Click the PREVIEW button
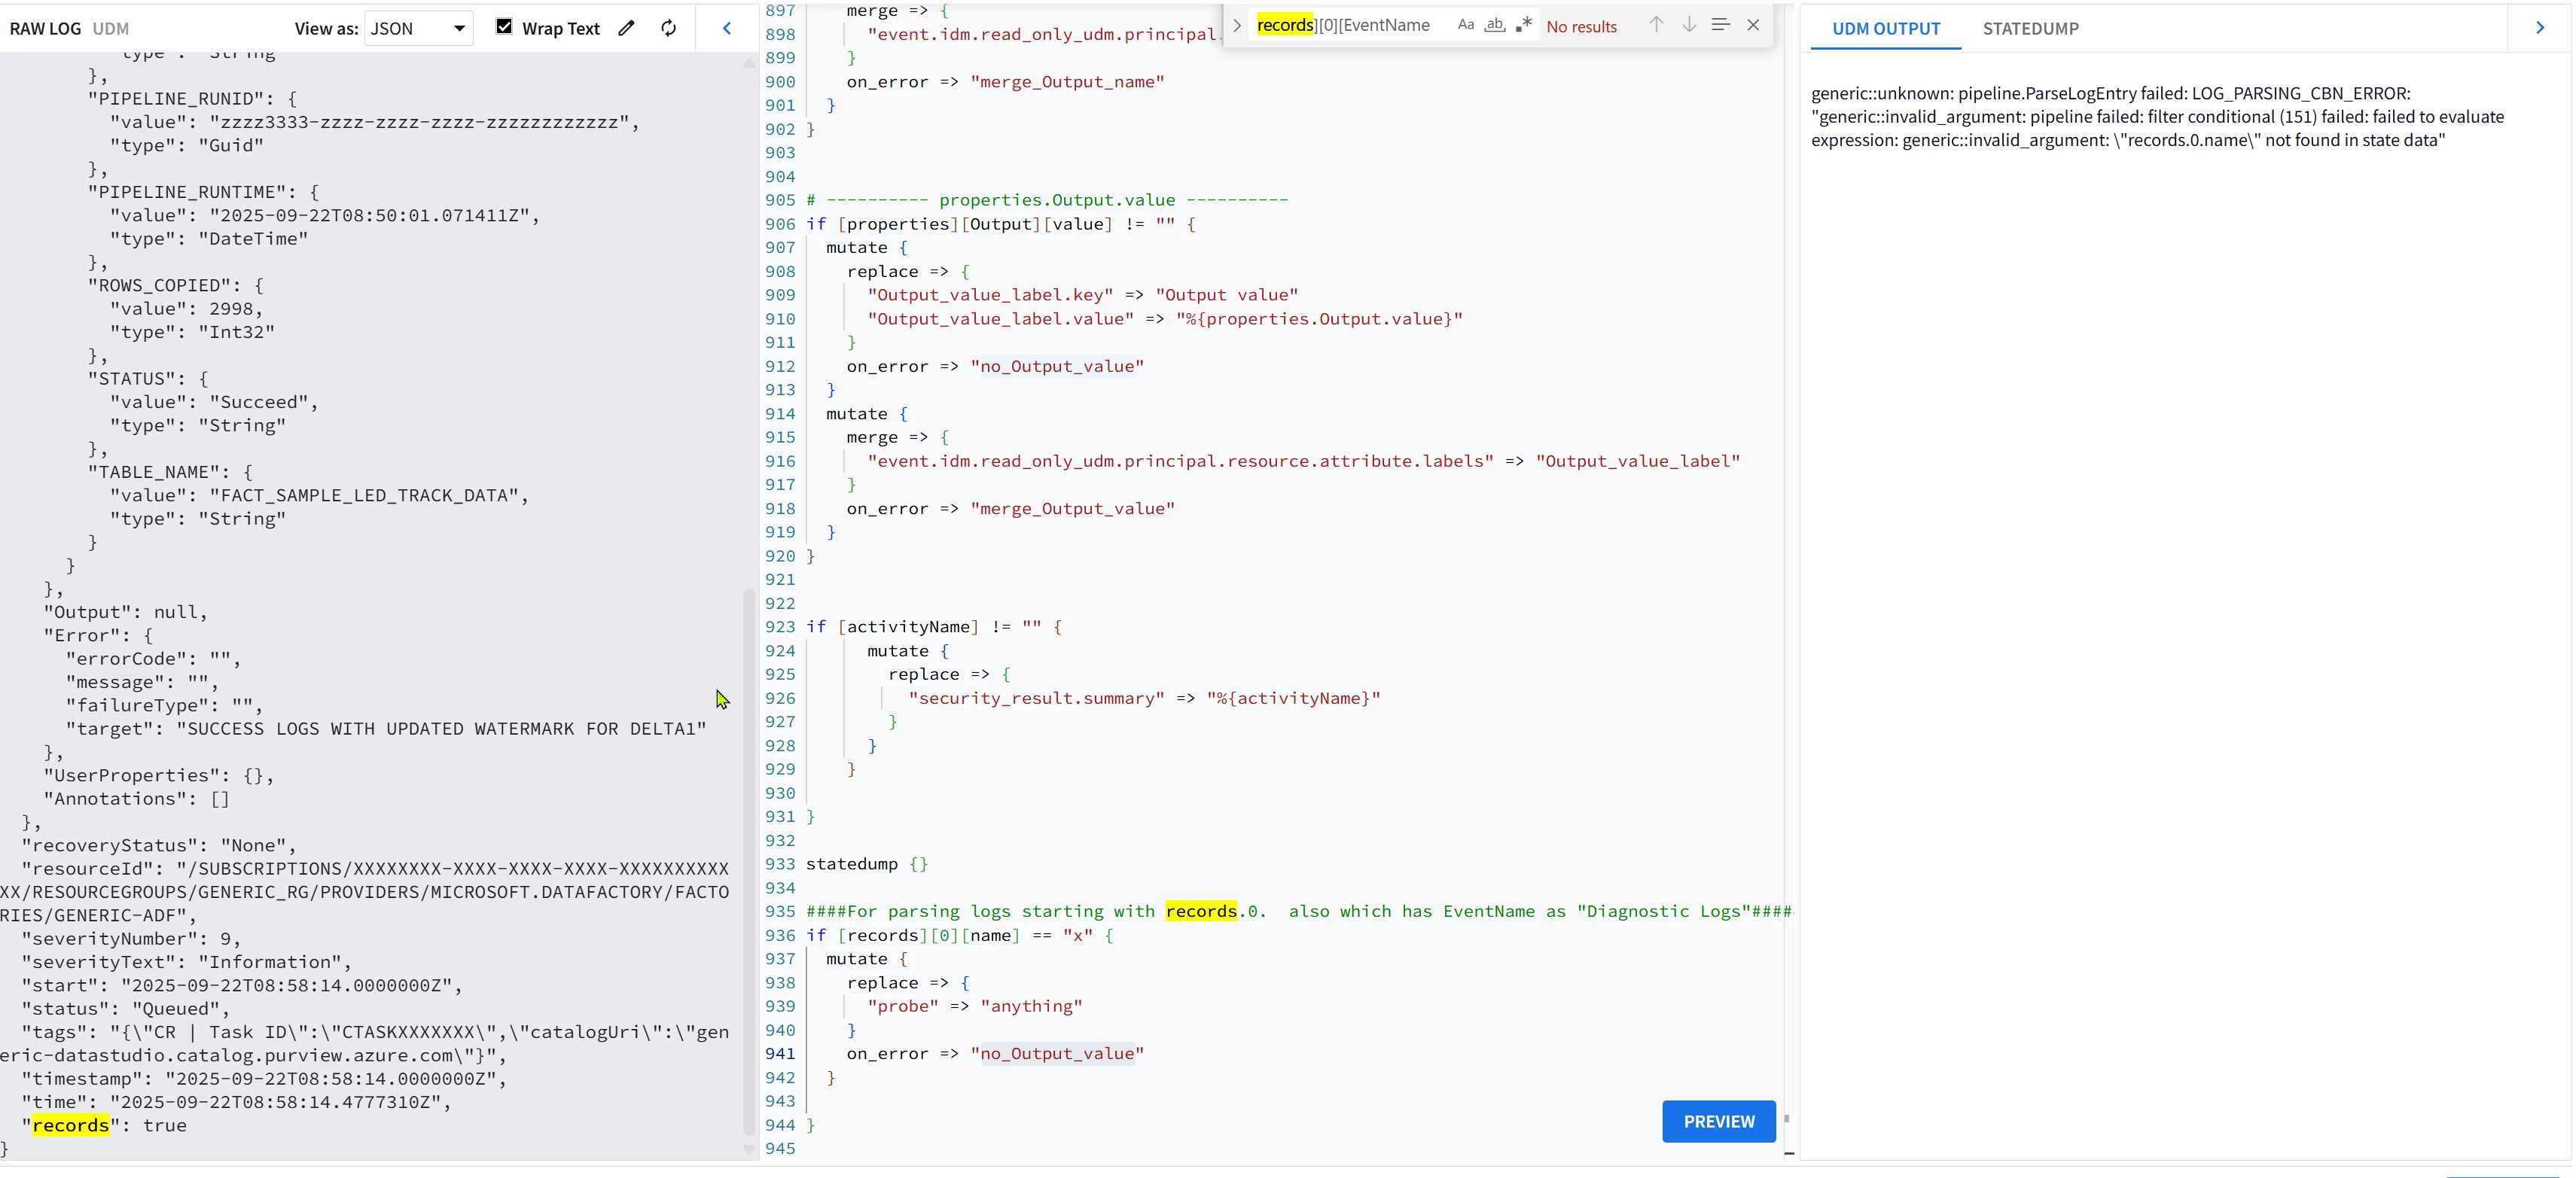 pyautogui.click(x=1718, y=1121)
